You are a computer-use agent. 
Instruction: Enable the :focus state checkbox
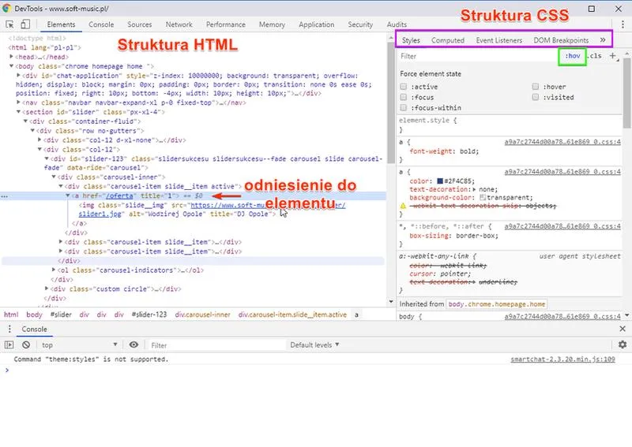tap(404, 97)
